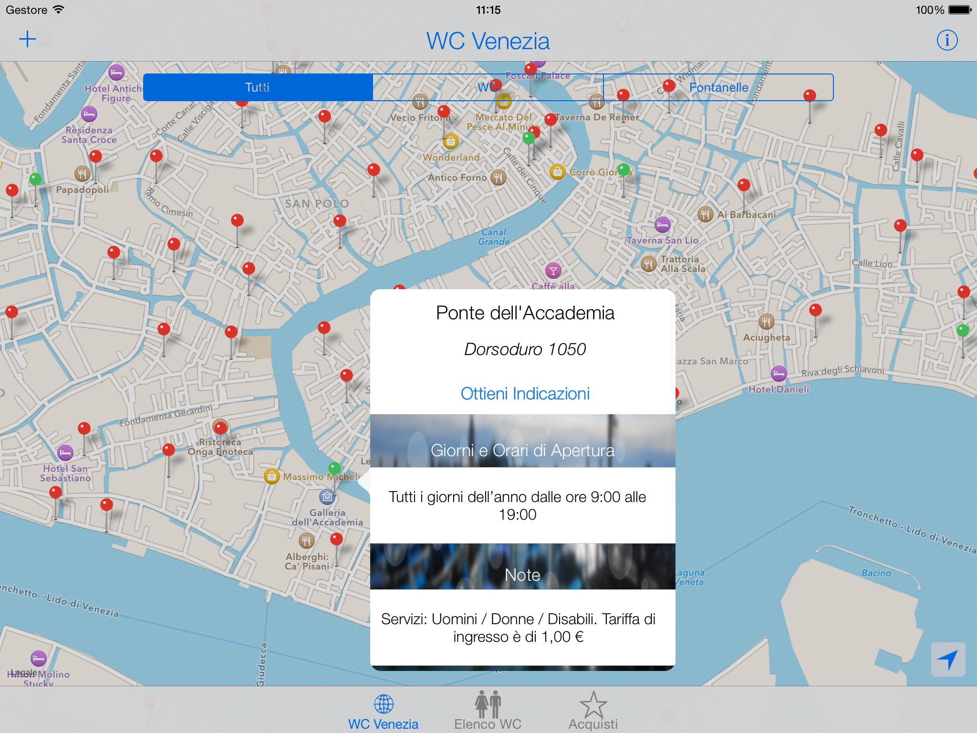Open the Acquisti star tab
The image size is (977, 733).
coord(593,712)
